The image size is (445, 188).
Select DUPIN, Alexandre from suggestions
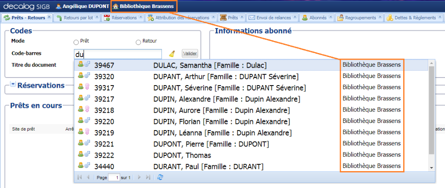coord(251,99)
